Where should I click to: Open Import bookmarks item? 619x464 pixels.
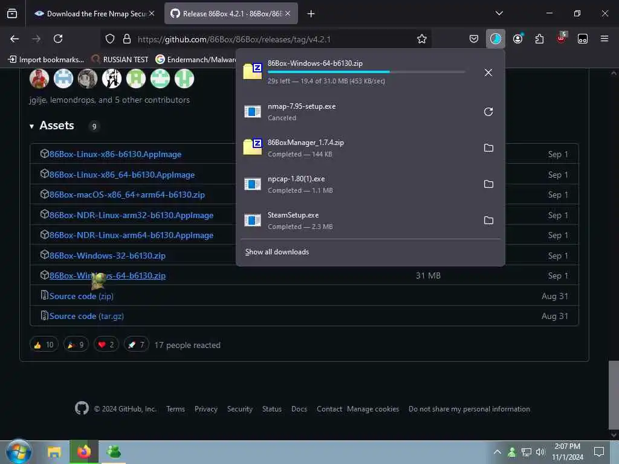[x=46, y=60]
